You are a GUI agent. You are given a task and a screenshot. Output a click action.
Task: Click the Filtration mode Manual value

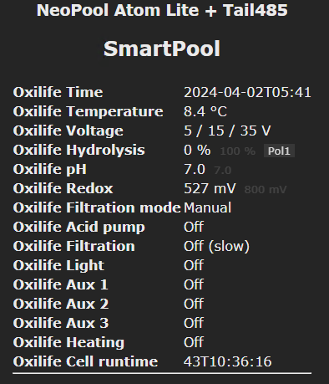(207, 207)
